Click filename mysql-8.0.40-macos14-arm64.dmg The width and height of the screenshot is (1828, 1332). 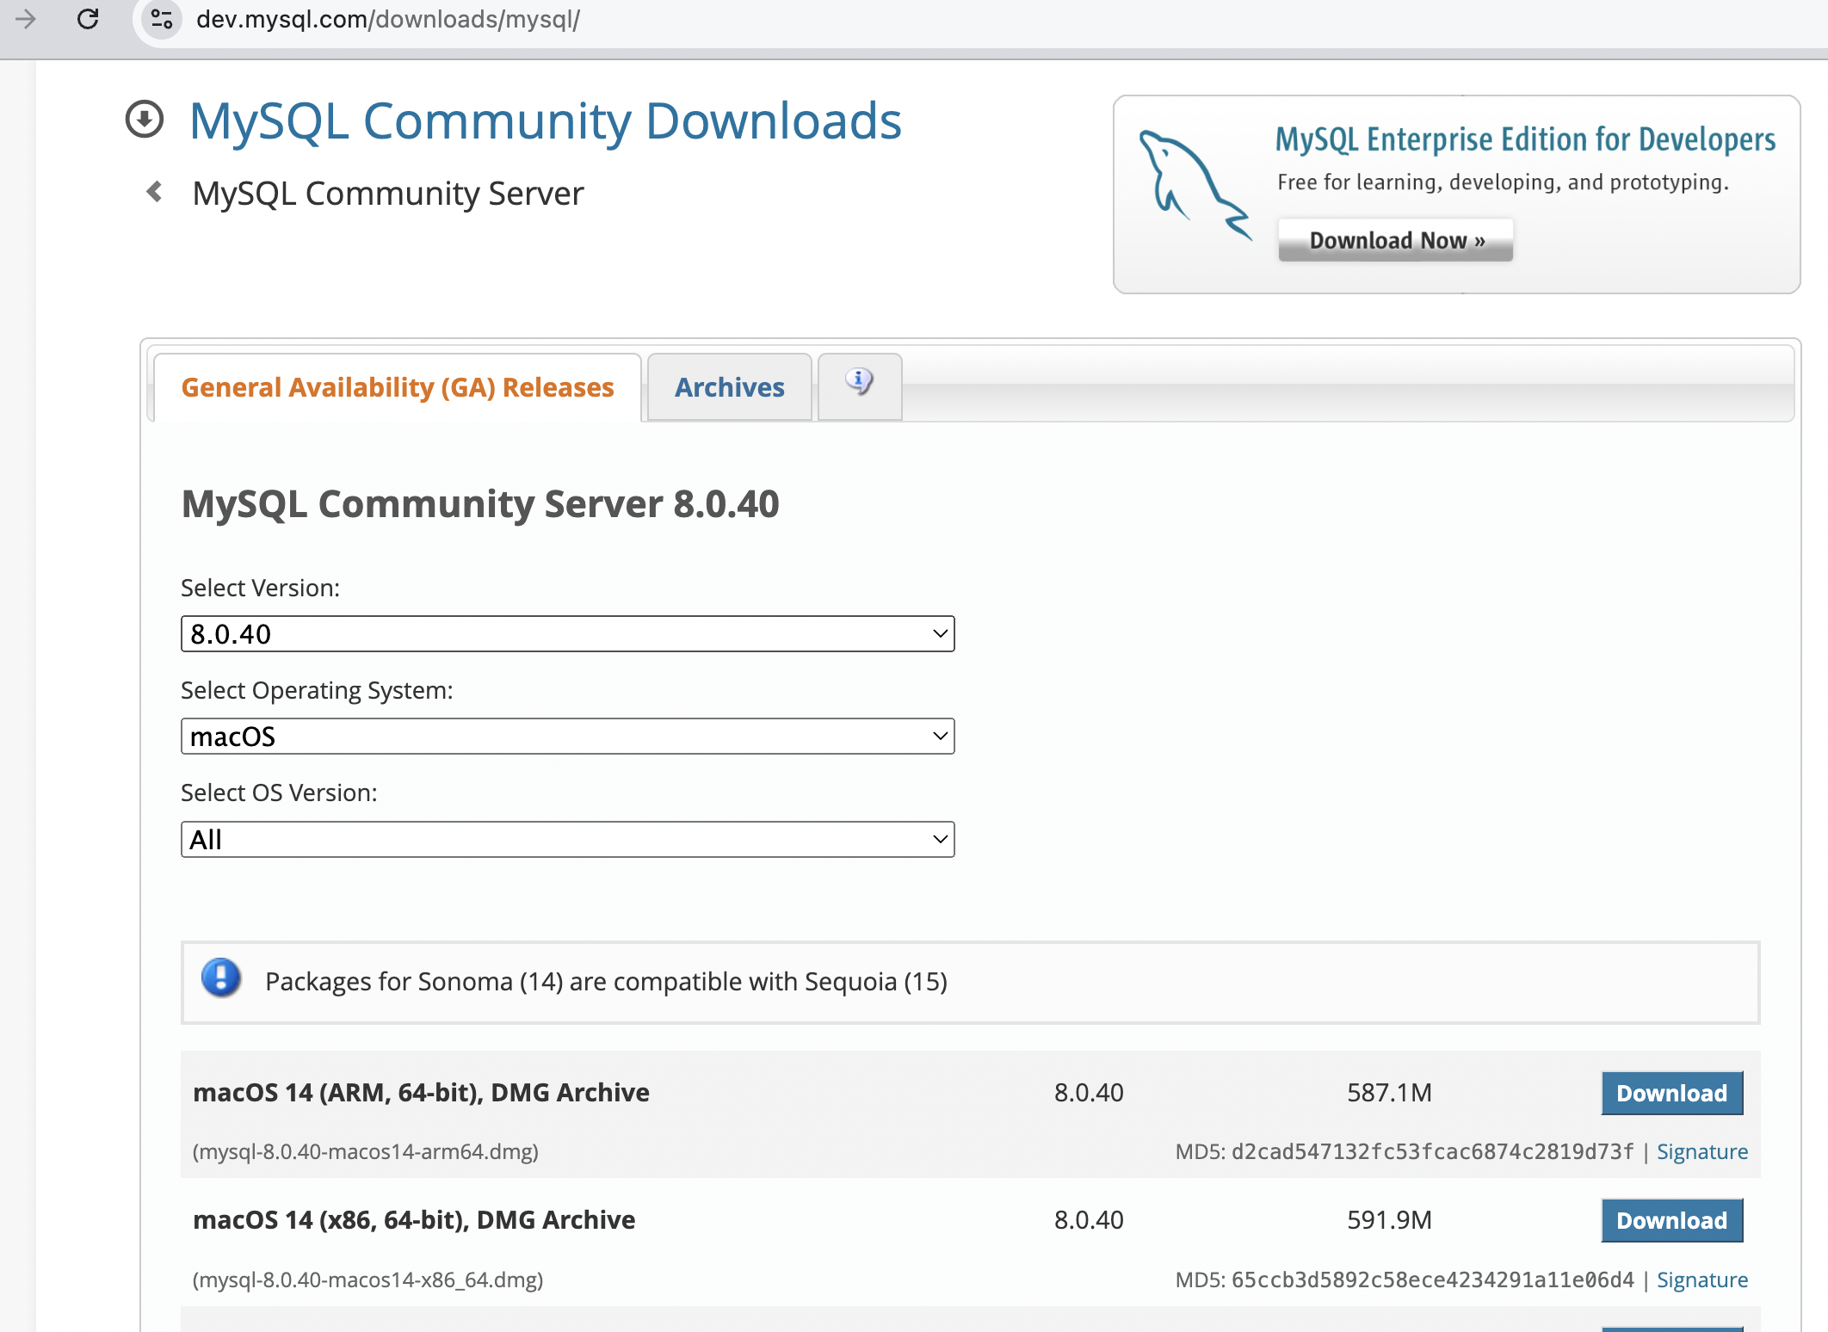point(366,1151)
